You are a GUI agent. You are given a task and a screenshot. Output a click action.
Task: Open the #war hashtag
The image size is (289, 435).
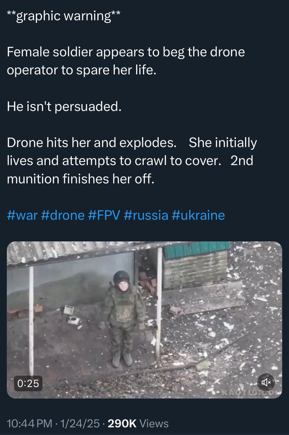pos(21,215)
